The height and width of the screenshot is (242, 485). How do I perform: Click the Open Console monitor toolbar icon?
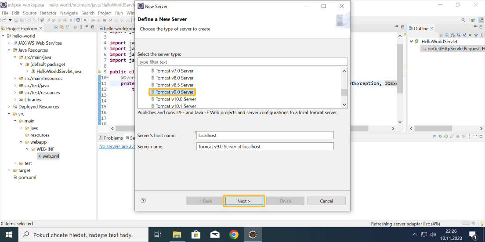(x=78, y=20)
